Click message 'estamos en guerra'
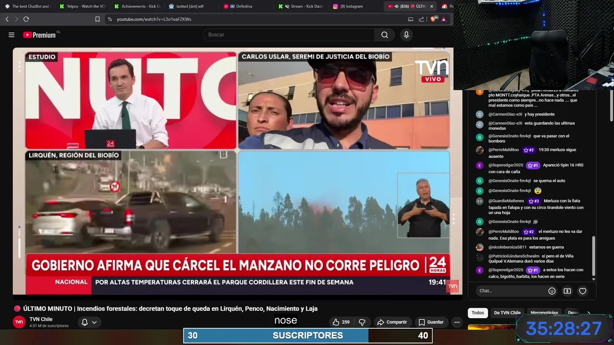614x345 pixels. (x=547, y=247)
